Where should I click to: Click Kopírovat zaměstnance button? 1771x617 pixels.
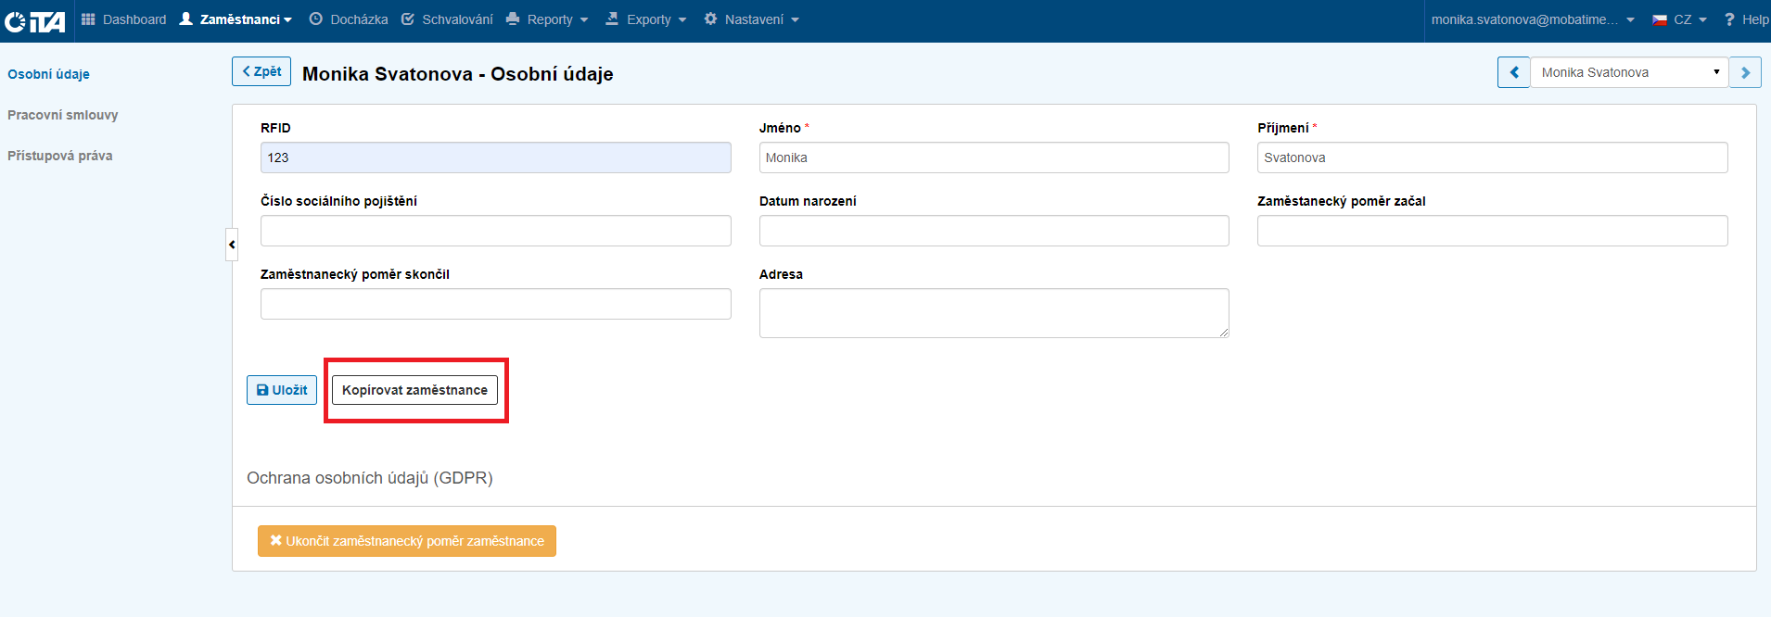(414, 390)
